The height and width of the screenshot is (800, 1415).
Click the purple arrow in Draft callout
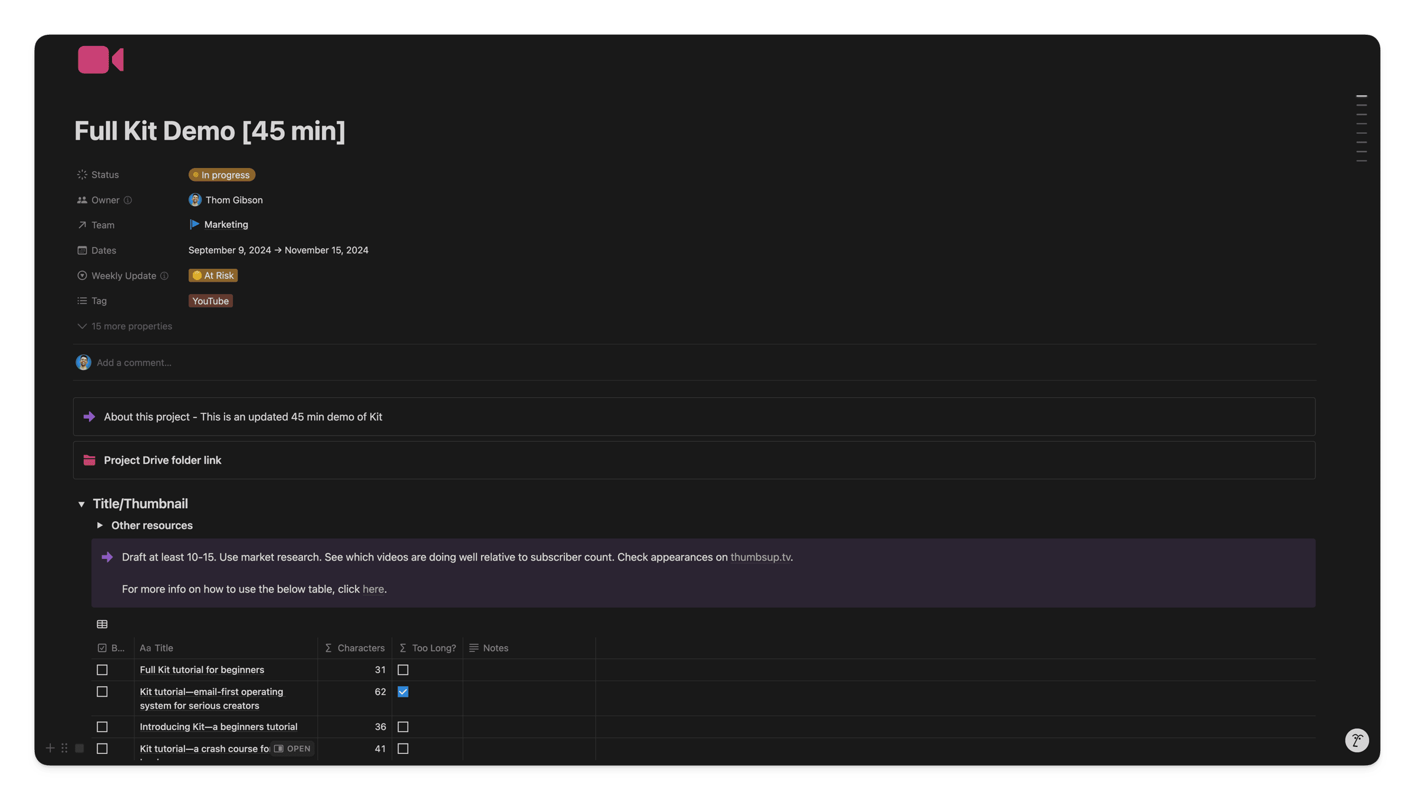click(107, 557)
